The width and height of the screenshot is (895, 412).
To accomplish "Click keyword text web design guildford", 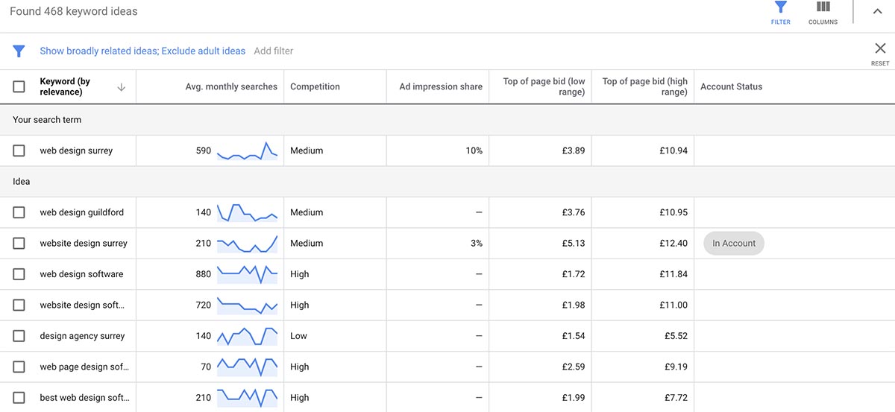I will (x=82, y=212).
